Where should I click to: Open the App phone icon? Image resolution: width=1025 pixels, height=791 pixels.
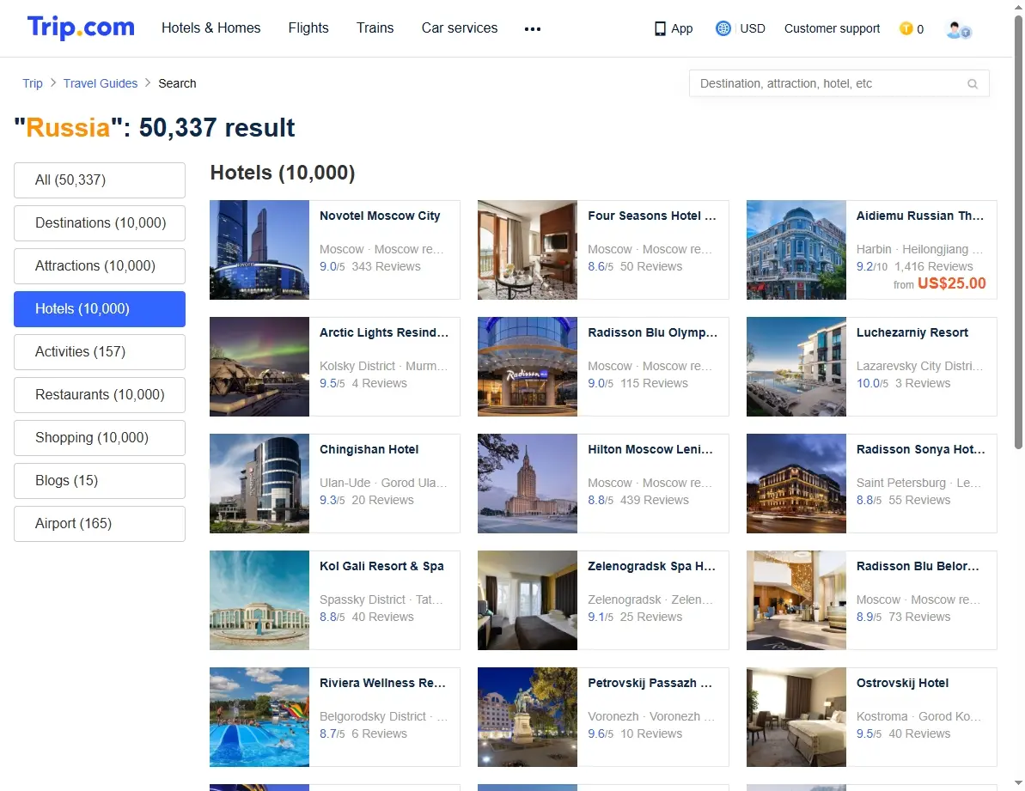660,28
